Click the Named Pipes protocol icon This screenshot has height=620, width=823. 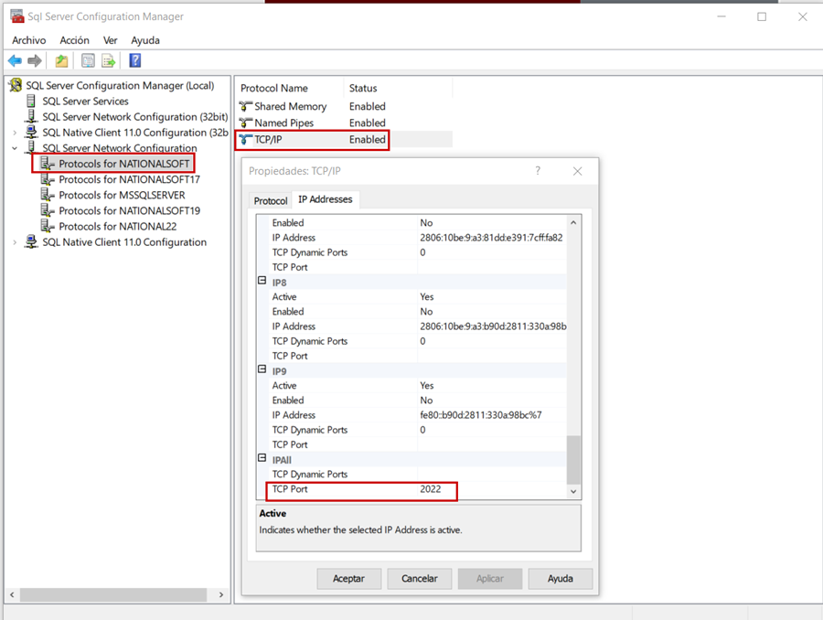tap(245, 123)
